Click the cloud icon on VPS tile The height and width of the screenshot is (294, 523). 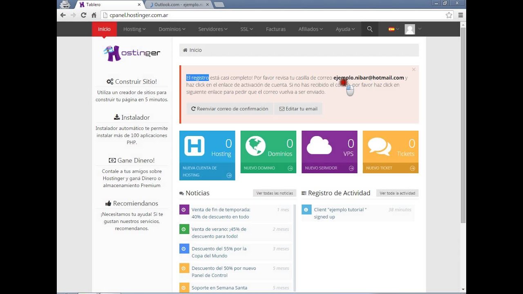pyautogui.click(x=319, y=145)
